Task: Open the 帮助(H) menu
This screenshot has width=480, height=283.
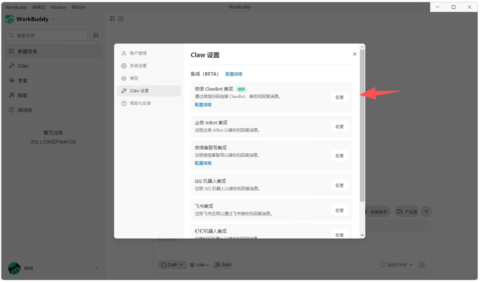Action: [79, 7]
